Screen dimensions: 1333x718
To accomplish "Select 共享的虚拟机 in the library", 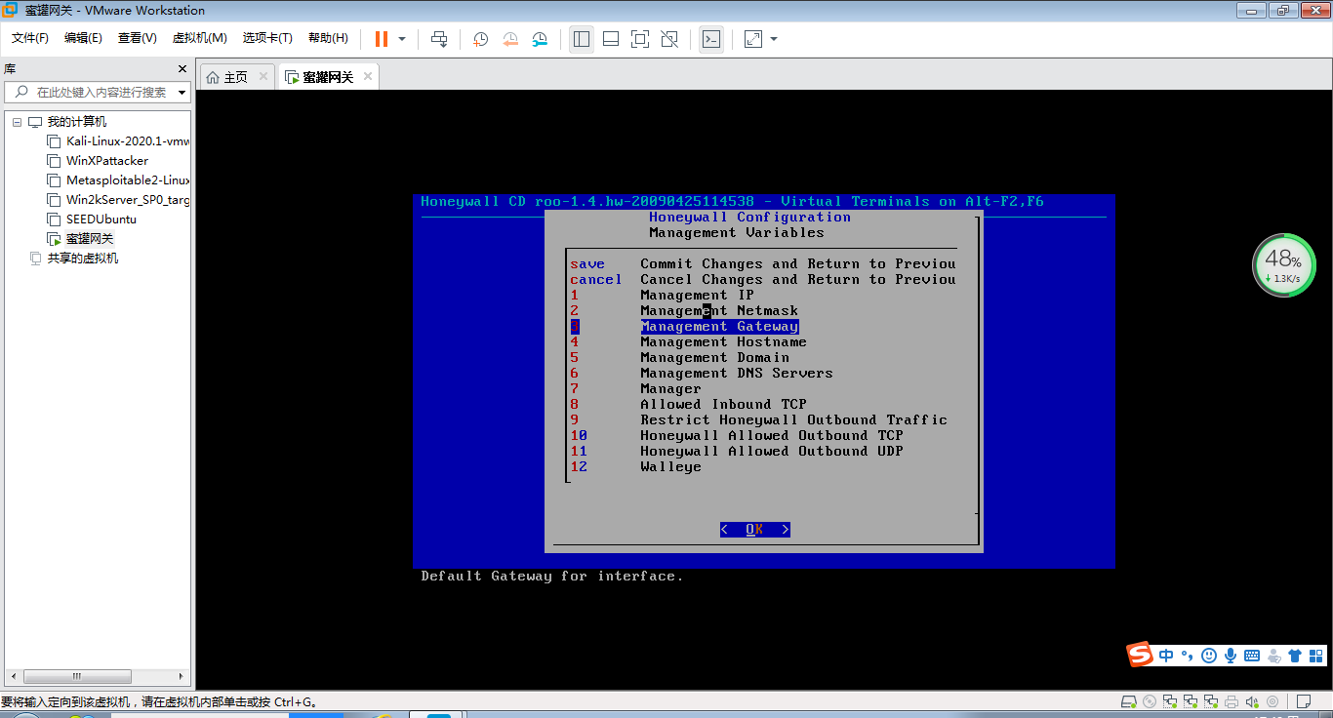I will [x=83, y=259].
